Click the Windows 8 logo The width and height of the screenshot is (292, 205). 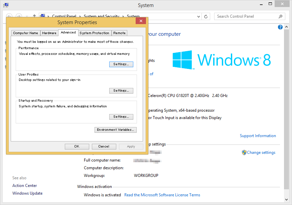pyautogui.click(x=222, y=60)
